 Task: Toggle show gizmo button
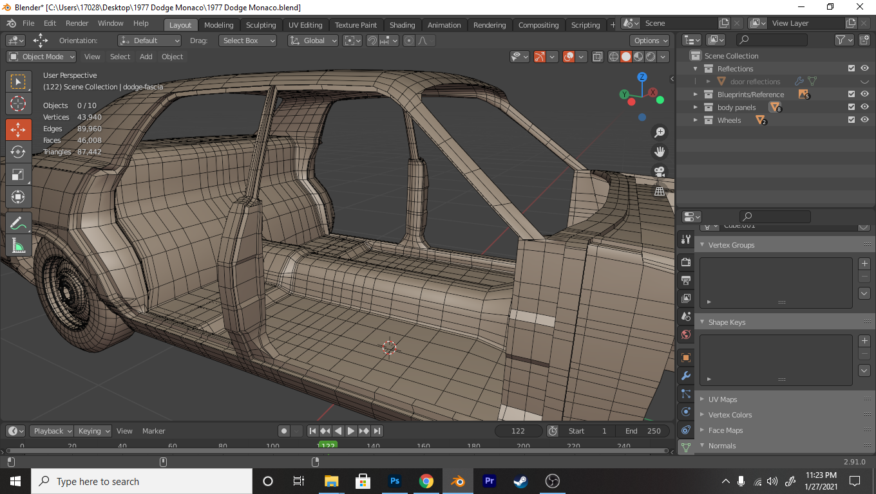click(x=540, y=57)
